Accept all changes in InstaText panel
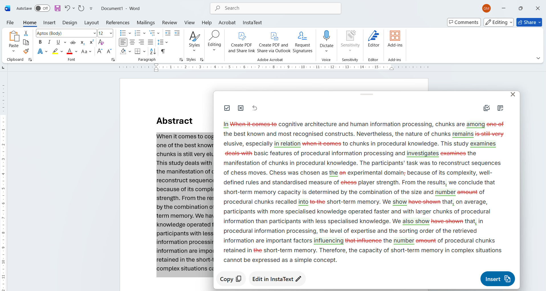The image size is (546, 291). click(x=227, y=108)
